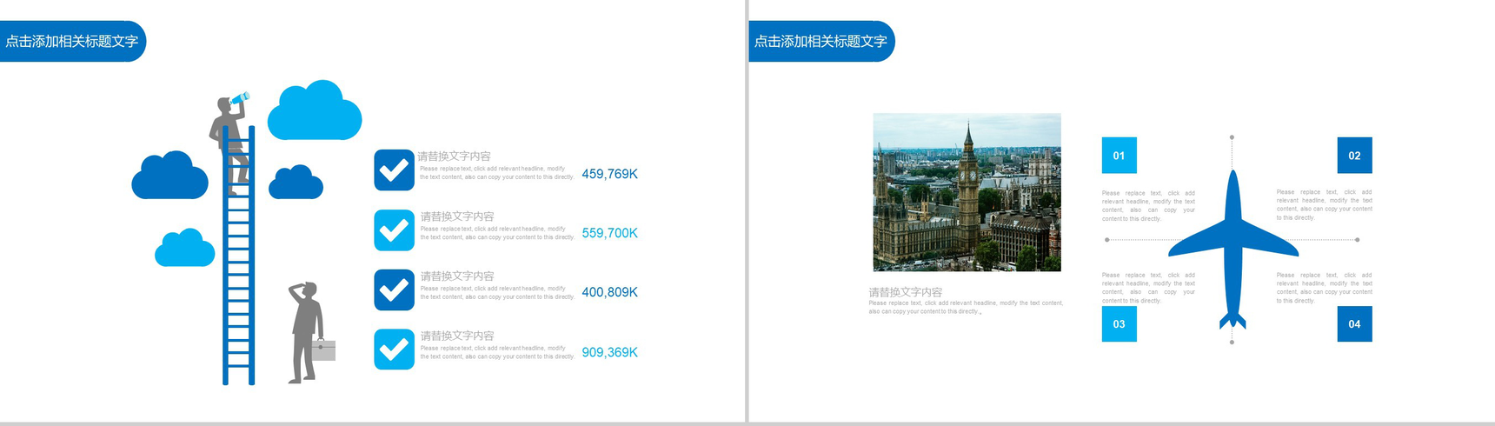Select the description paragraph in the 459,769K row
The height and width of the screenshot is (426, 1495).
click(x=496, y=173)
